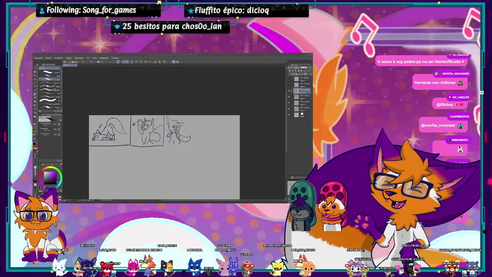492x277 pixels.
Task: Hide the Capa 1 layer
Action: (289, 109)
